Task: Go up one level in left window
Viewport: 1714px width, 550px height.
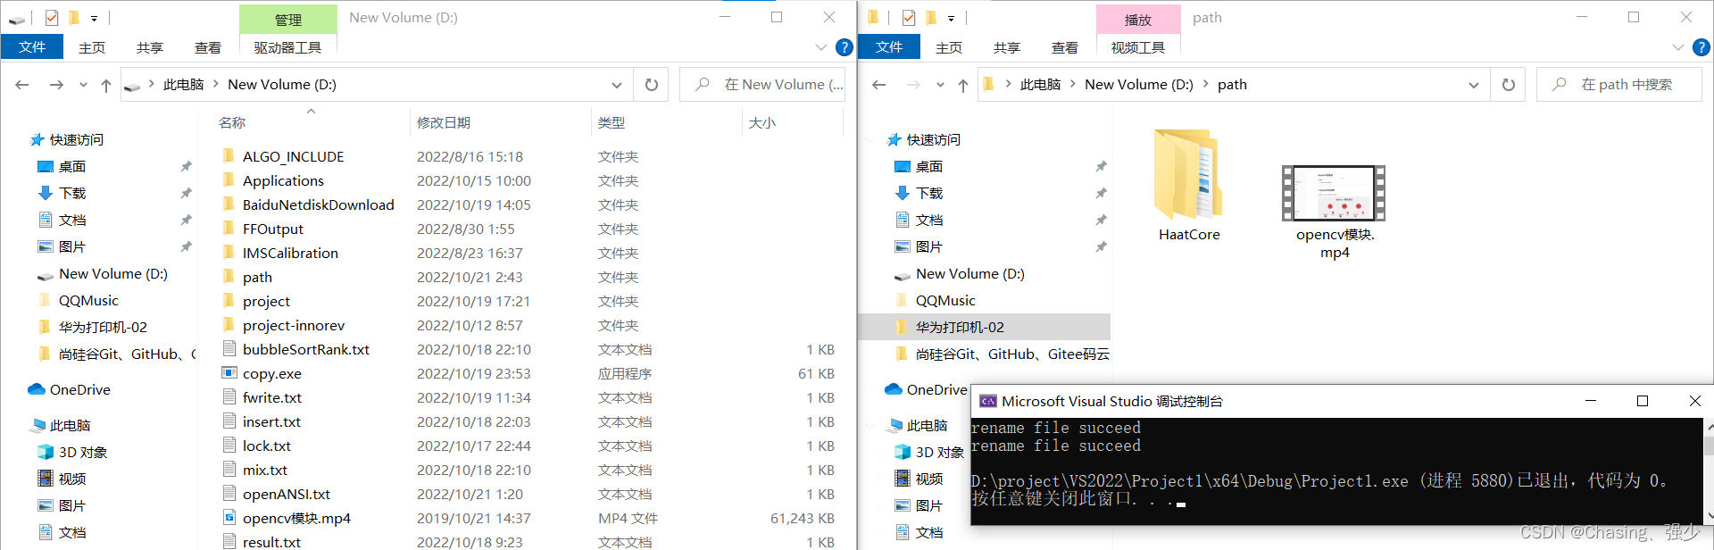Action: 106,85
